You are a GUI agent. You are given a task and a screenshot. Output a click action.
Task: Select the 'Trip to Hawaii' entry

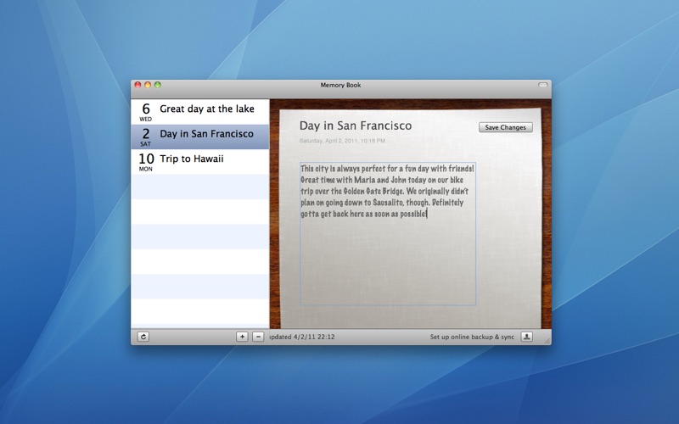coord(200,162)
